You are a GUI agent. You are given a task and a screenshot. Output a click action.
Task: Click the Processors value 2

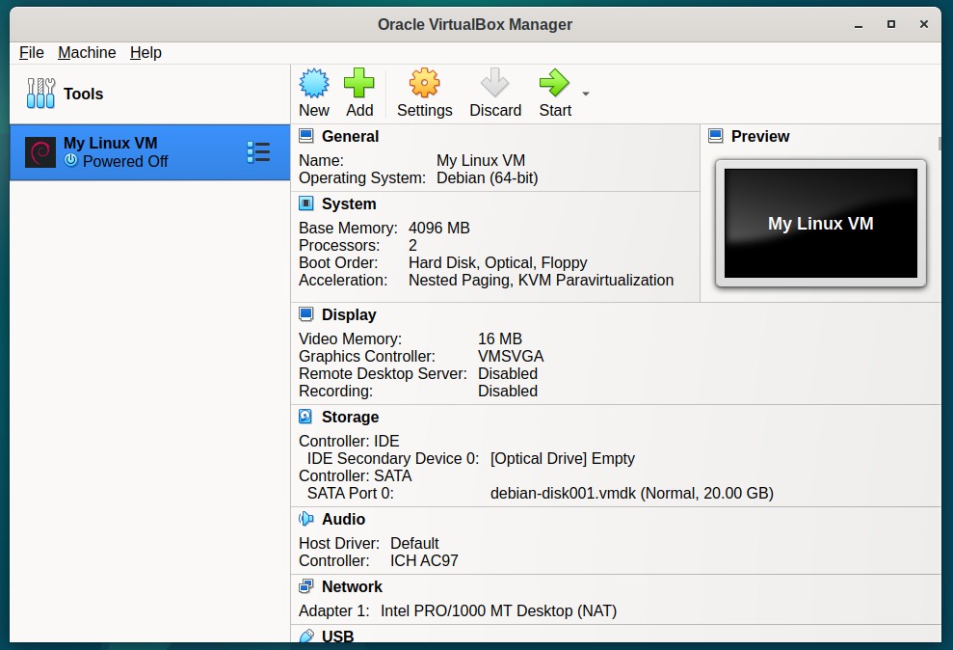(412, 246)
